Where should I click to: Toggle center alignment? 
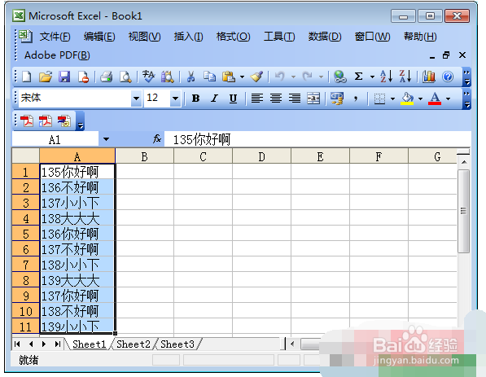275,99
